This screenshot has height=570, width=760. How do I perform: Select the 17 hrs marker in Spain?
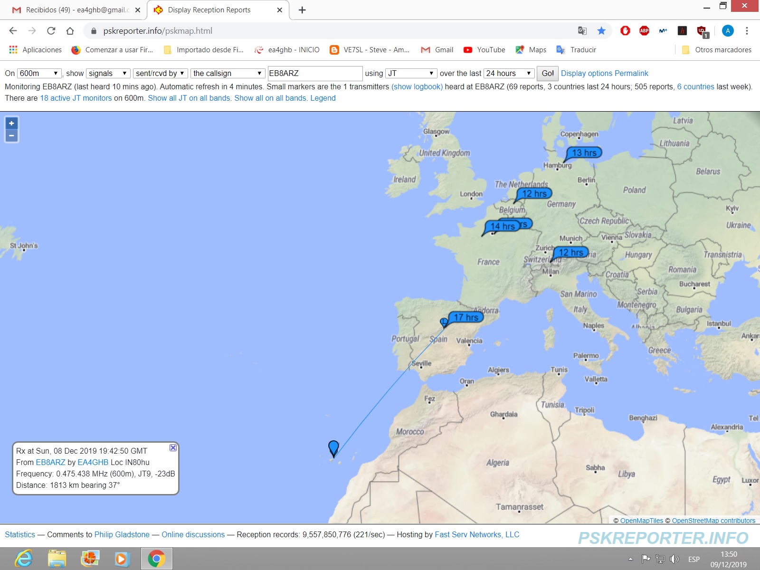pyautogui.click(x=465, y=317)
